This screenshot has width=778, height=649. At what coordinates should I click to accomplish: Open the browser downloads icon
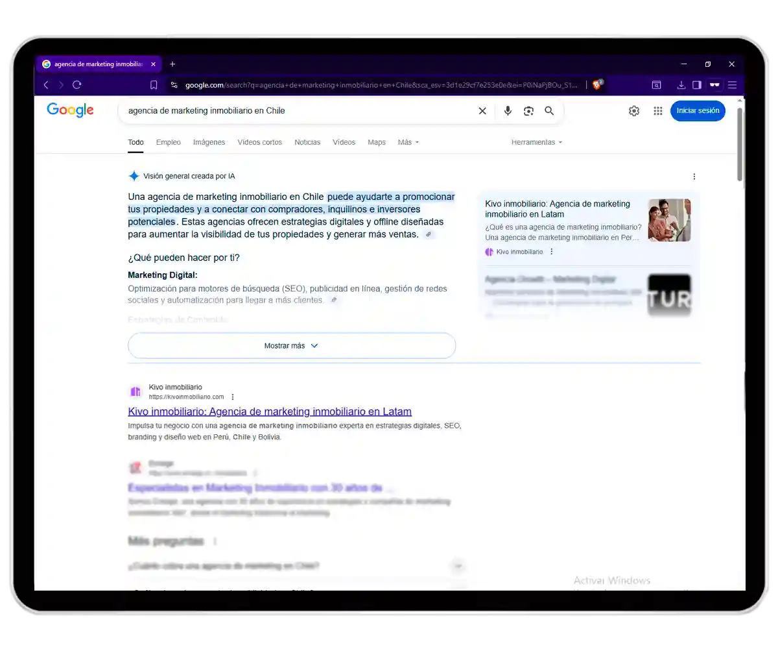(681, 85)
